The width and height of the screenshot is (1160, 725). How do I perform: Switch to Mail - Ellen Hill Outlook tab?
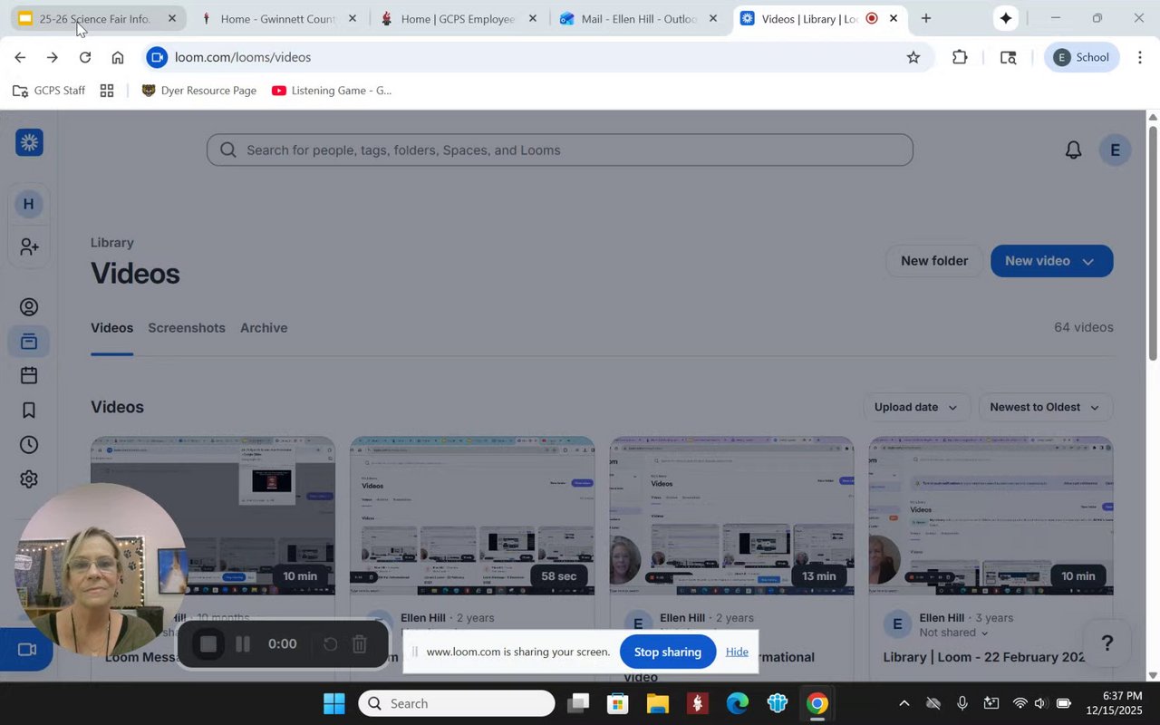[x=639, y=18]
